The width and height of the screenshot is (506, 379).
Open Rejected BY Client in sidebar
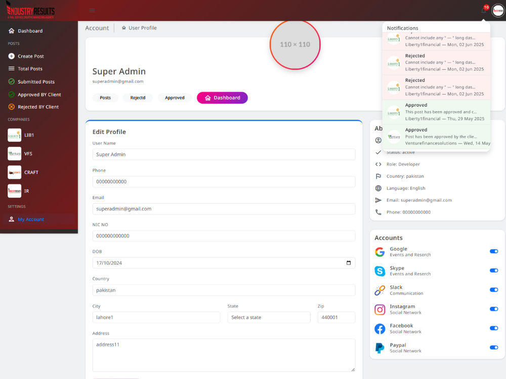click(39, 107)
